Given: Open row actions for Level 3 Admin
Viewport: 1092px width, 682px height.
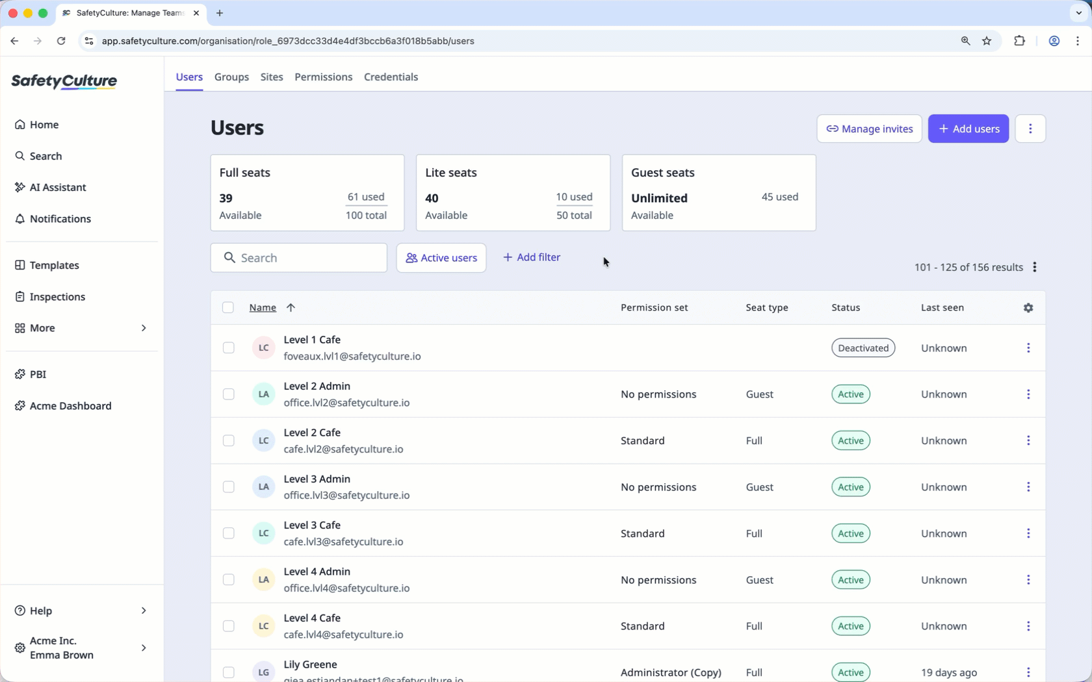Looking at the screenshot, I should pyautogui.click(x=1028, y=487).
